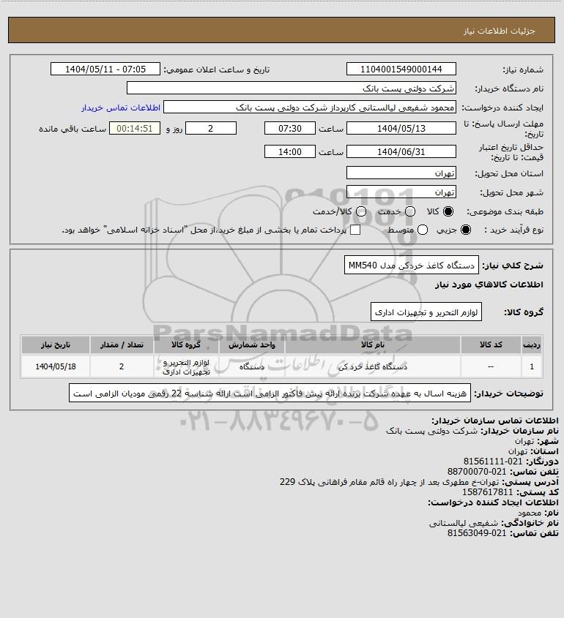
Task: Toggle the اسناد خزانه اسلامی payment checkbox
Action: tap(355, 230)
